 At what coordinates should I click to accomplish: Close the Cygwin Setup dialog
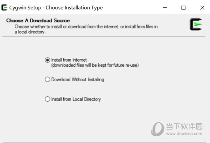coord(202,8)
